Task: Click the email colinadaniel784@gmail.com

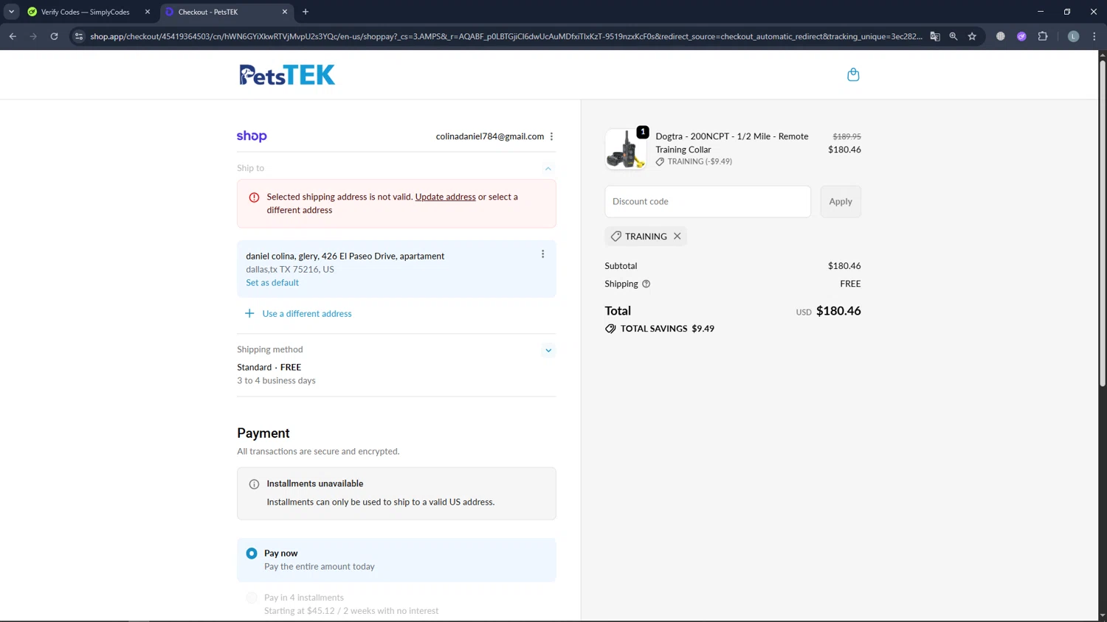Action: tap(489, 136)
